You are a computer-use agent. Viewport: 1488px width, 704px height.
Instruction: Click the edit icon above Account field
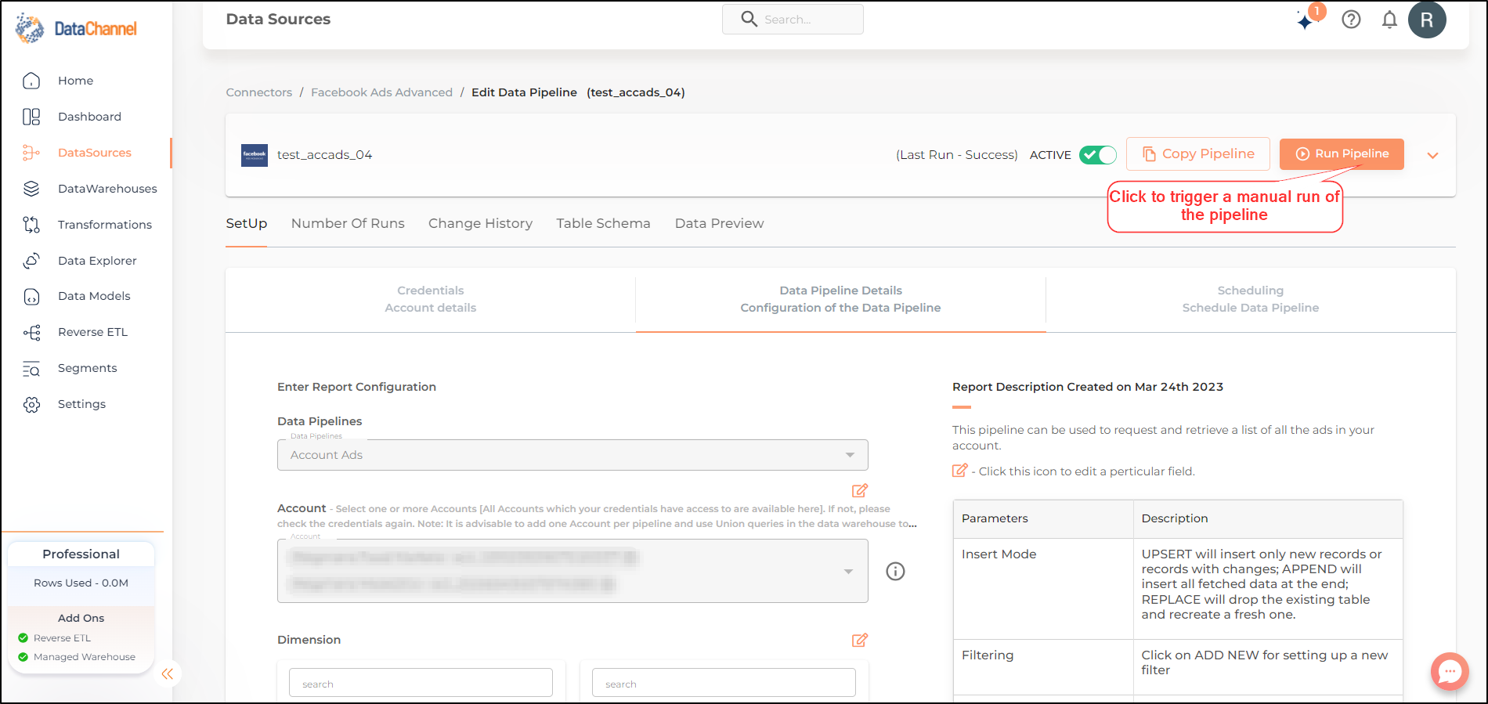[860, 490]
